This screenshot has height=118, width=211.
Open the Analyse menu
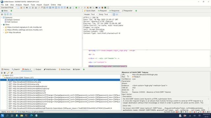[x=19, y=5]
